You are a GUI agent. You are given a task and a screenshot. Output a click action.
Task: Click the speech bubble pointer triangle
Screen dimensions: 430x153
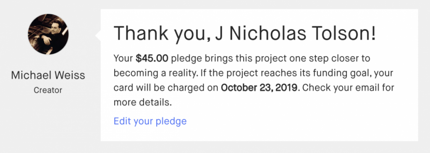pos(98,36)
